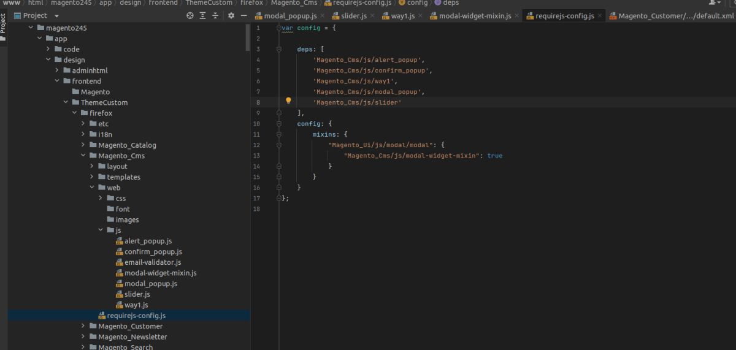
Task: Close the slider.js tab
Action: click(372, 16)
